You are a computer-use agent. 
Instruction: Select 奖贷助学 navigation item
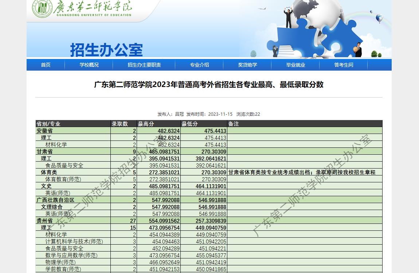click(x=247, y=65)
